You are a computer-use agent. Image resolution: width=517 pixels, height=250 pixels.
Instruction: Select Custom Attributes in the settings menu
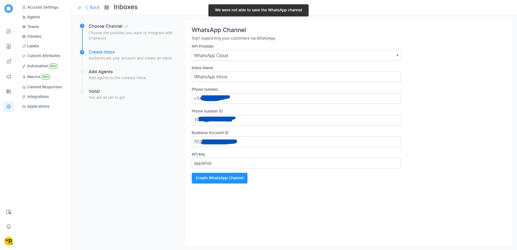pyautogui.click(x=44, y=56)
